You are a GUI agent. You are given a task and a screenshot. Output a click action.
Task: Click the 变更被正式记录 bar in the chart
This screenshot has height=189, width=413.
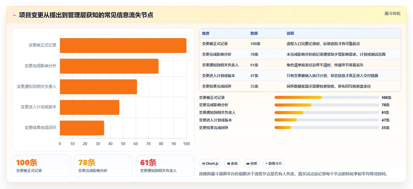[x=123, y=45]
